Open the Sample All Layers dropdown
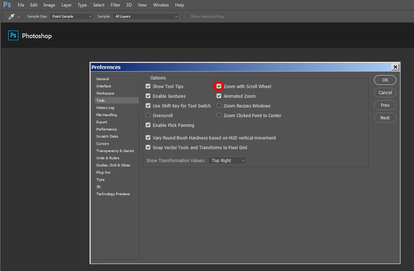The width and height of the screenshot is (414, 271). [145, 17]
